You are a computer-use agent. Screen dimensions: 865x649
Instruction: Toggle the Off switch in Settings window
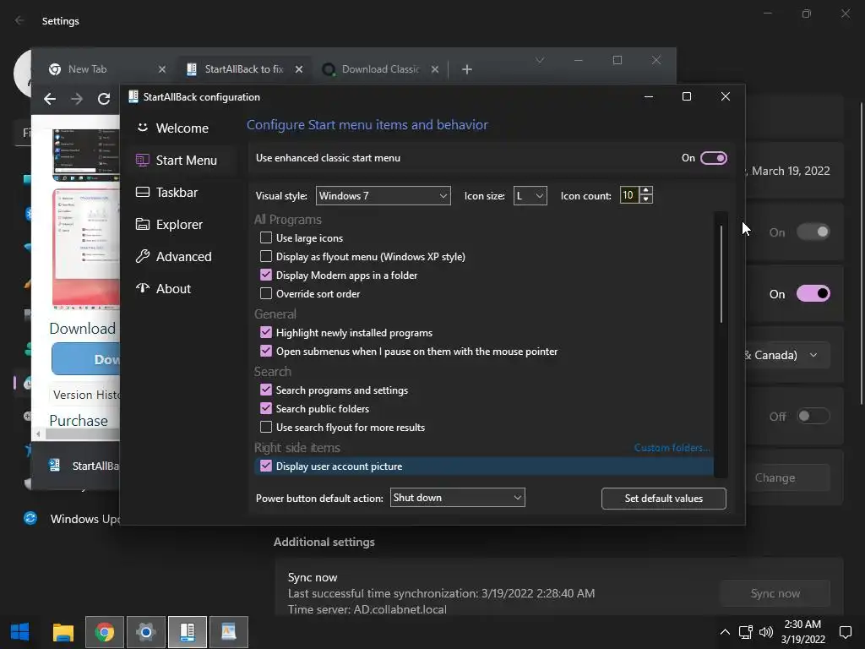813,416
